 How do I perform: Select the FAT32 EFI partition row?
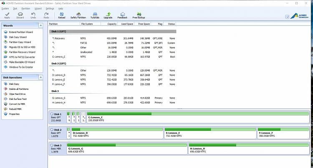[113, 43]
